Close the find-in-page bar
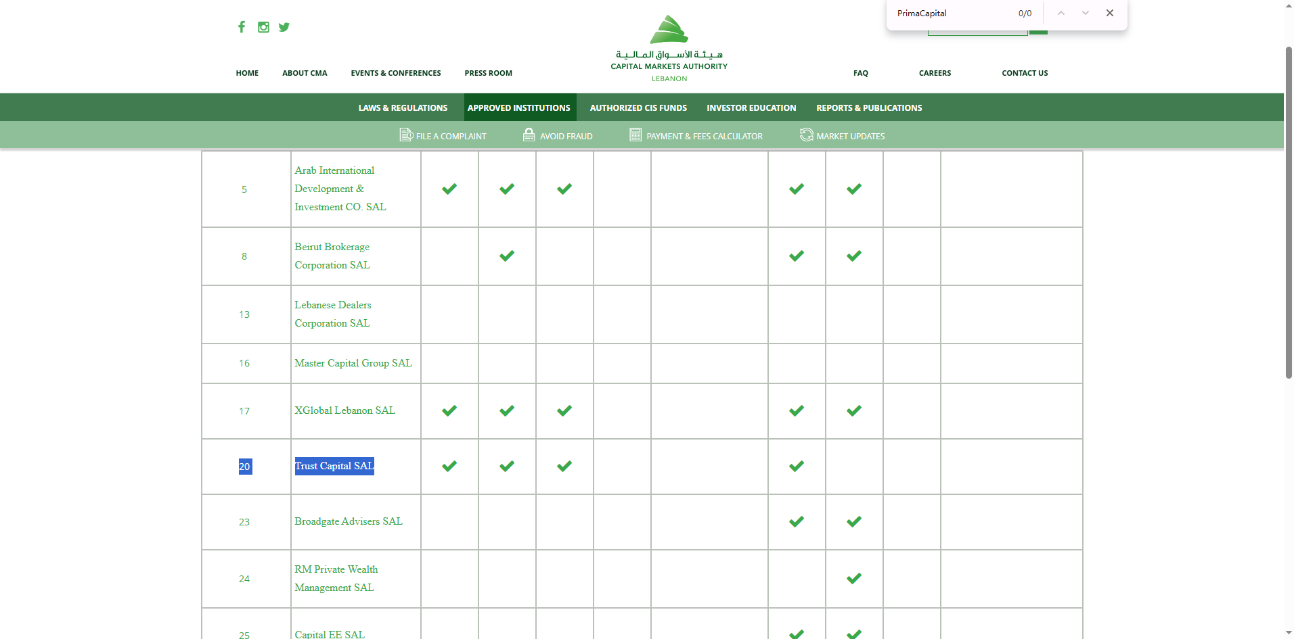Viewport: 1294px width, 639px height. [1110, 13]
